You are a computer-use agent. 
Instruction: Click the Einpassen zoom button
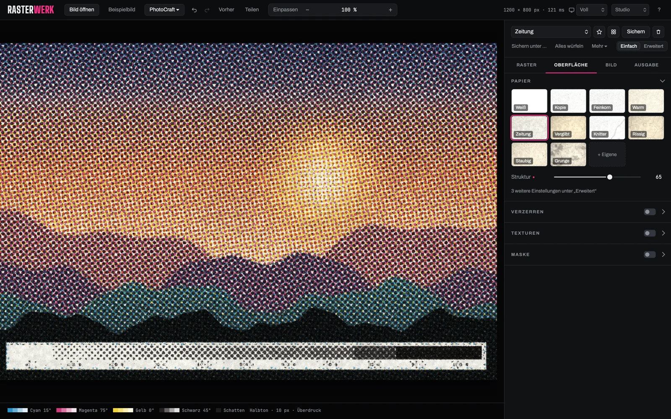(x=286, y=10)
